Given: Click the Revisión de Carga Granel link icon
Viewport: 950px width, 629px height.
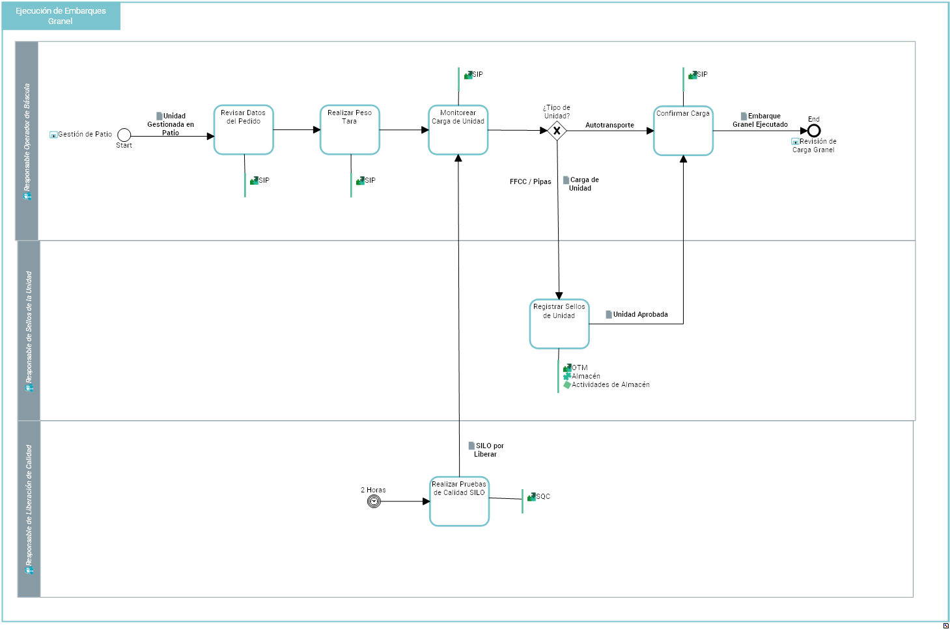Looking at the screenshot, I should click(x=795, y=141).
